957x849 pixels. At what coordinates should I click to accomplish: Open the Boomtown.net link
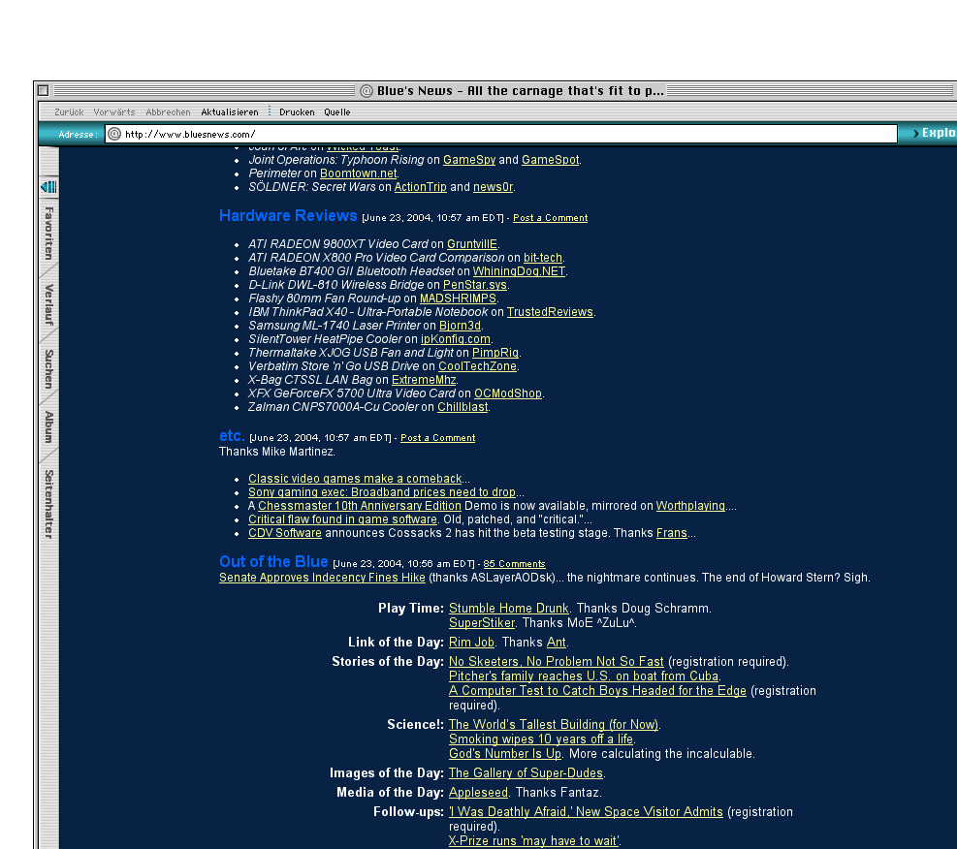point(358,173)
